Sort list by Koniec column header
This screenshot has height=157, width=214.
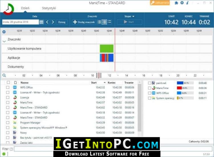coord(112,82)
